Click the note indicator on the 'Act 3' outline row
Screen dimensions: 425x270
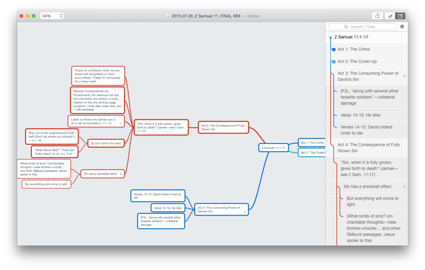tap(405, 76)
